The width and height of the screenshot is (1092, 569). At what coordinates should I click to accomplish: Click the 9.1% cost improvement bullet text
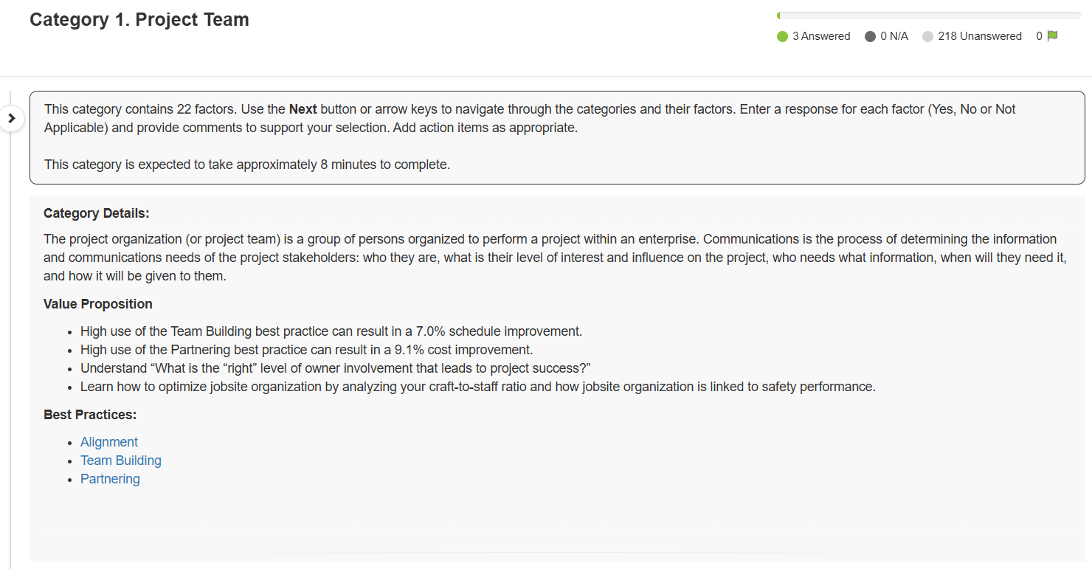point(306,350)
